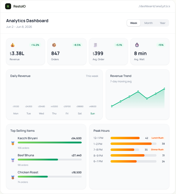Click the Mon label in Daily Revenue

pos(16,113)
